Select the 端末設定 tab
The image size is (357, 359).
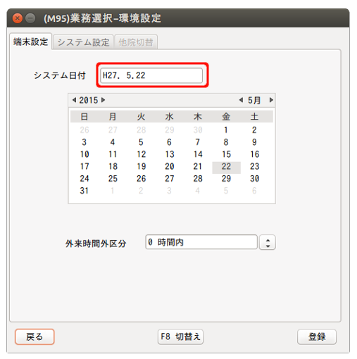pos(31,42)
